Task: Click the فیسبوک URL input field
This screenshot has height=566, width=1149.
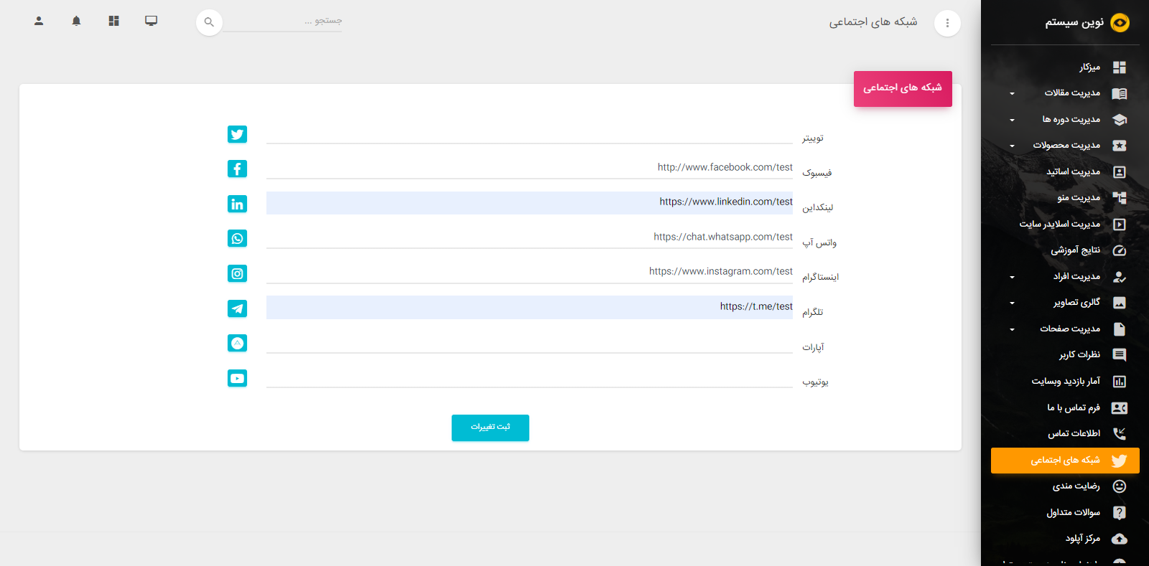Action: (x=529, y=168)
